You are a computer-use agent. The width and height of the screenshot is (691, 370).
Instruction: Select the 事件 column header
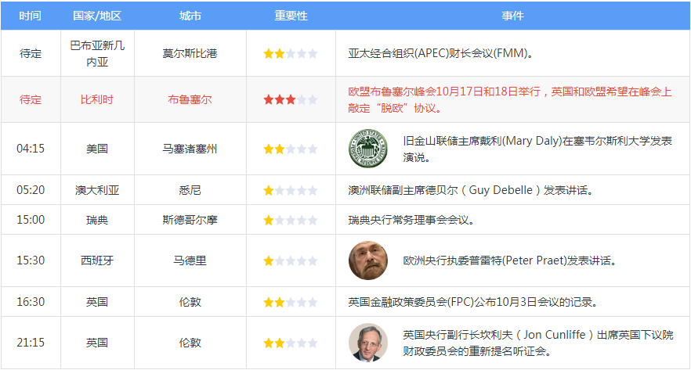(x=512, y=16)
